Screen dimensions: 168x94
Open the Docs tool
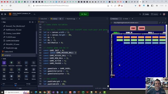[x=4, y=70]
